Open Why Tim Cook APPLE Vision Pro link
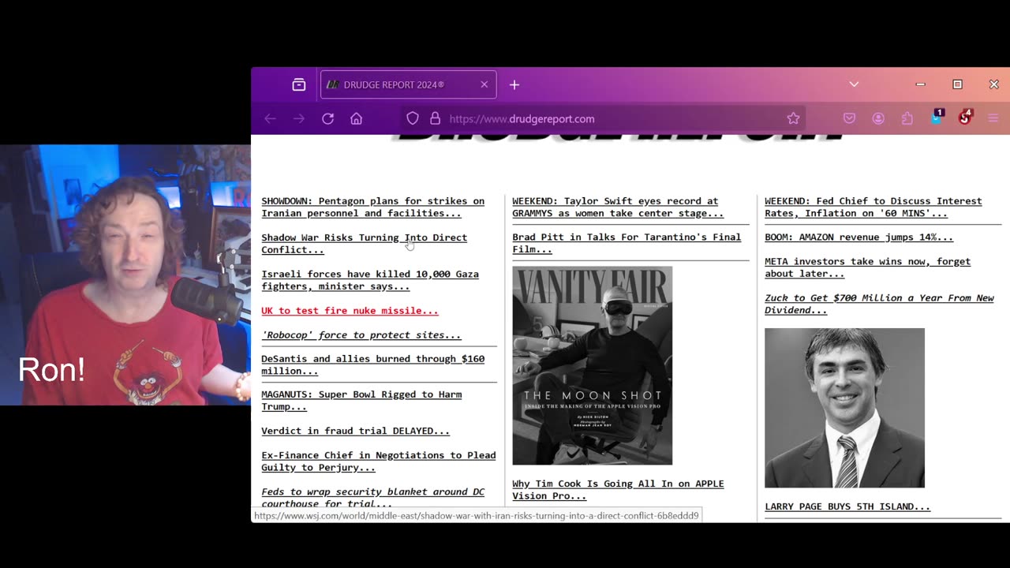The height and width of the screenshot is (568, 1010). 618,489
